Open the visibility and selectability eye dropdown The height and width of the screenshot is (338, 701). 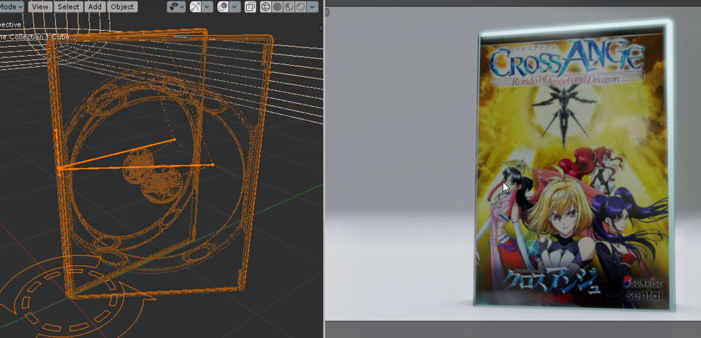click(x=176, y=7)
